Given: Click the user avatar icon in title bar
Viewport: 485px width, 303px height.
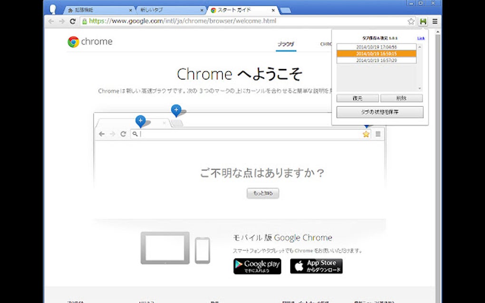Looking at the screenshot, I should (x=53, y=9).
